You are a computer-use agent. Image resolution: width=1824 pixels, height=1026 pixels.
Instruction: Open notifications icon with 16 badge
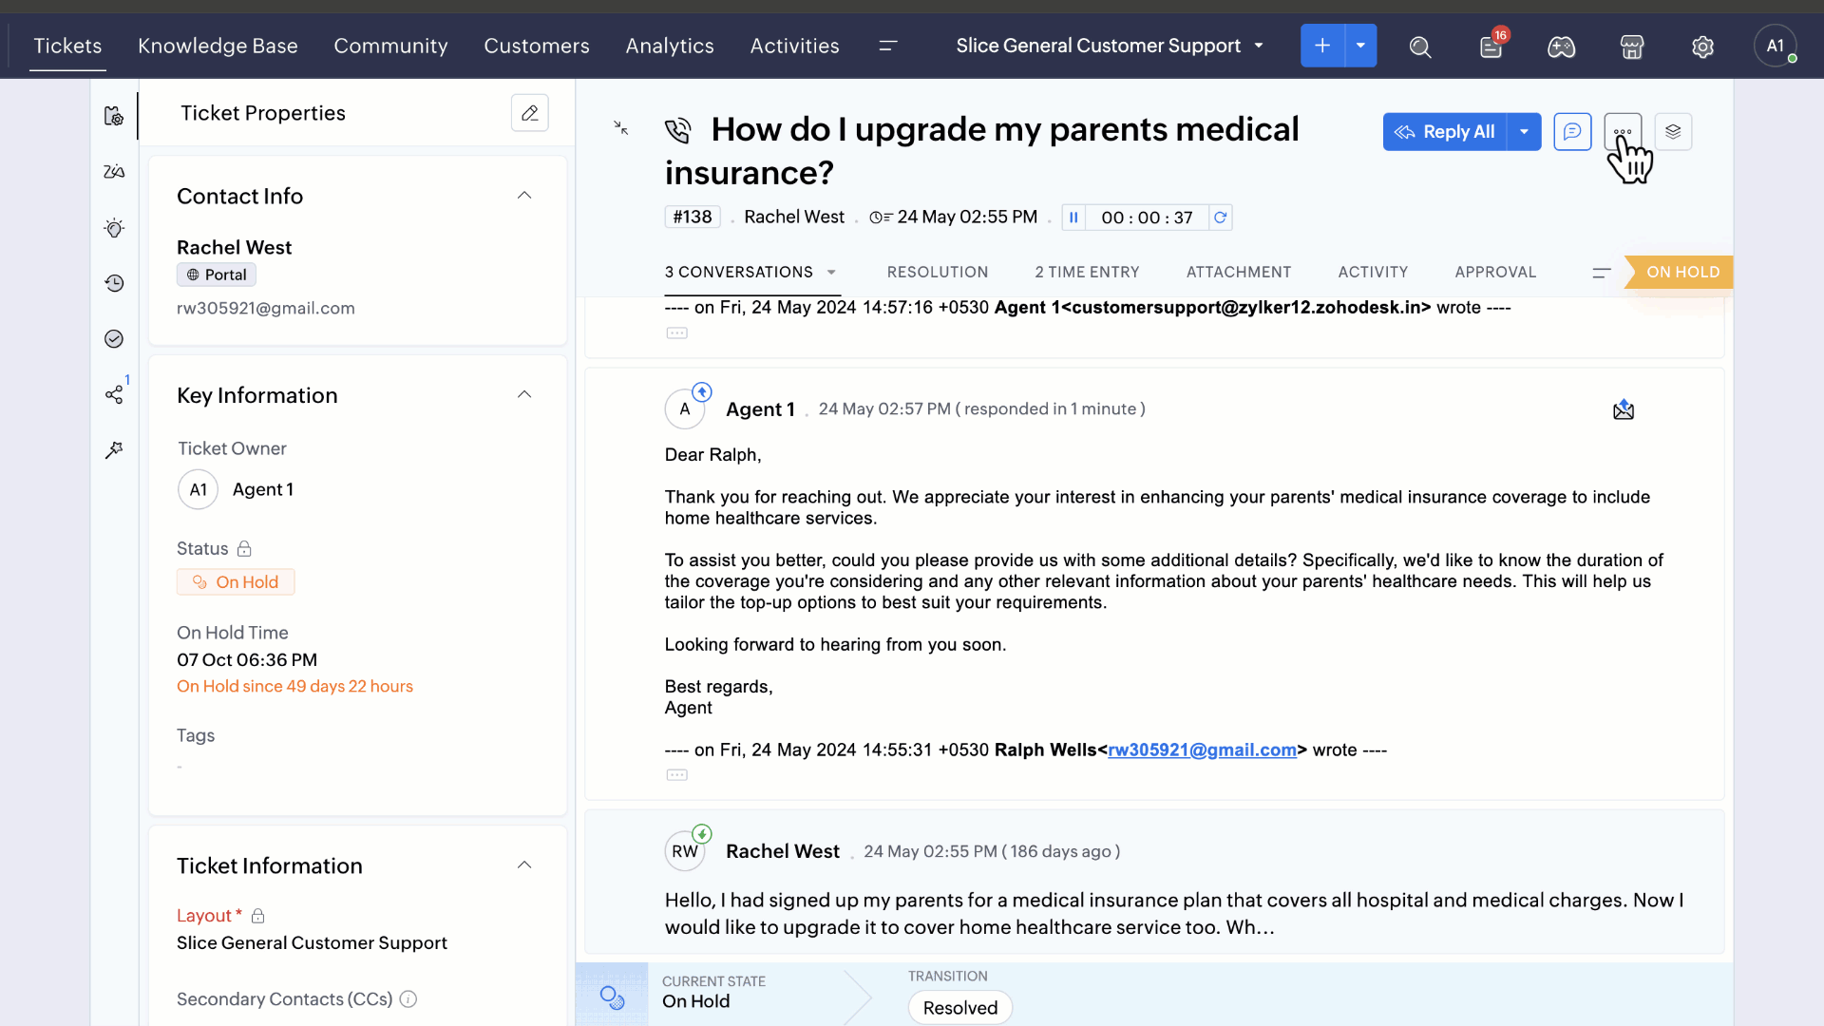click(x=1491, y=47)
